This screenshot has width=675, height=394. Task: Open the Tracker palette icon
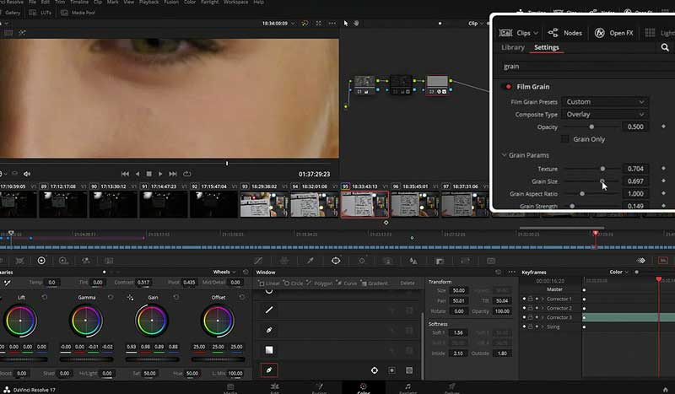click(x=362, y=261)
